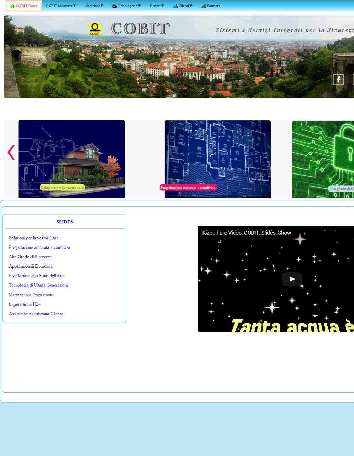
Task: Expand the COBIT Sicurezza dropdown menu
Action: click(x=61, y=6)
